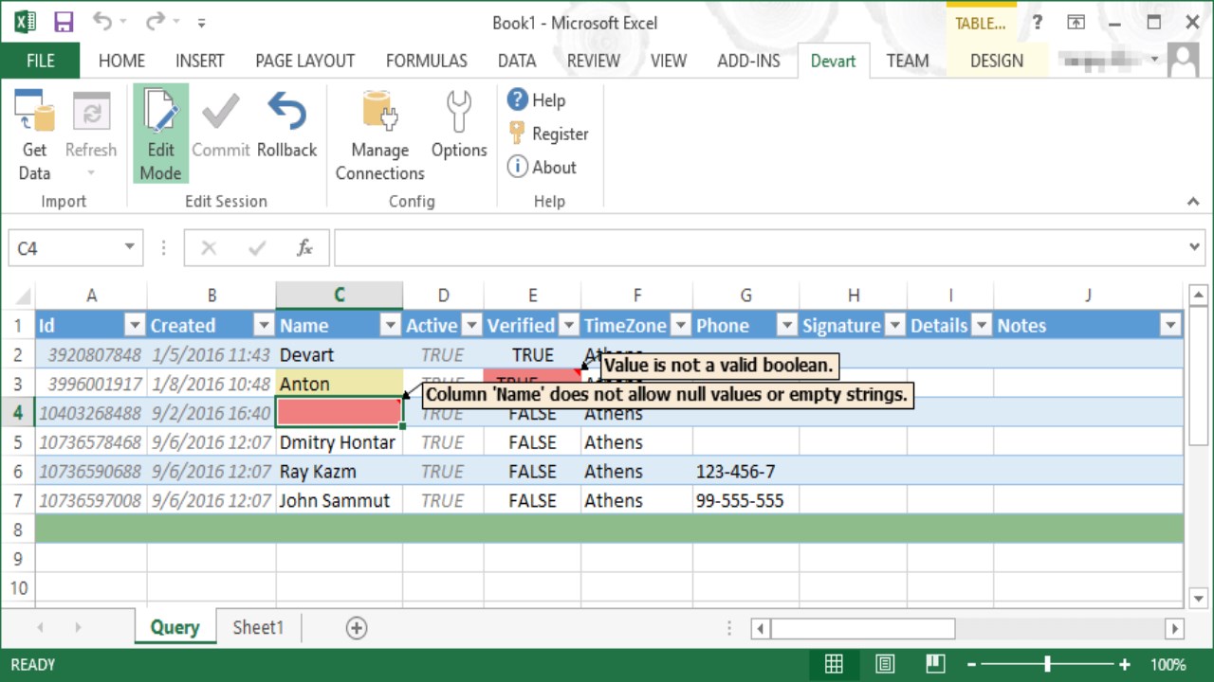Screen dimensions: 1214x682
Task: Open the Customize Quick Access Toolbar dropdown
Action: [201, 23]
